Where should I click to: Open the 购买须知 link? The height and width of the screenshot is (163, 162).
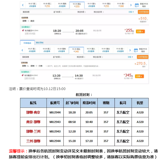[40, 42]
